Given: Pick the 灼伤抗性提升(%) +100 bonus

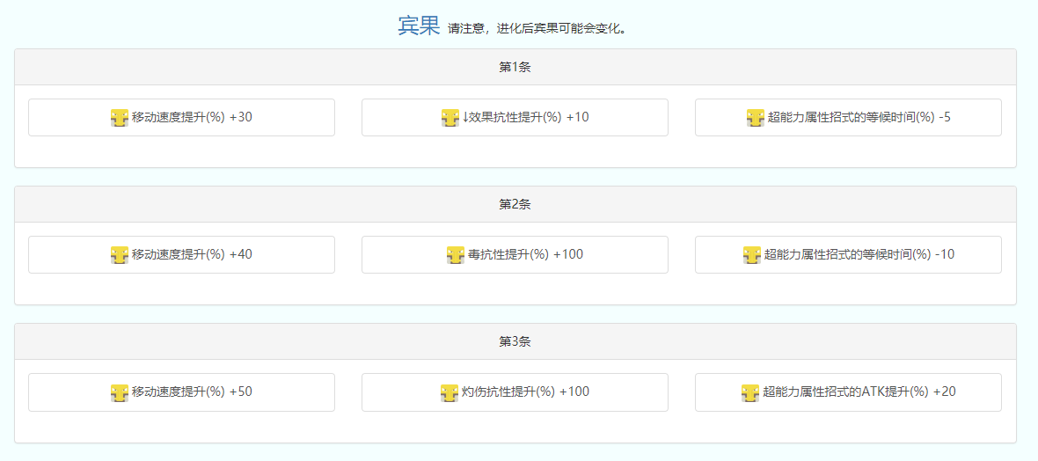Looking at the screenshot, I should click(515, 392).
